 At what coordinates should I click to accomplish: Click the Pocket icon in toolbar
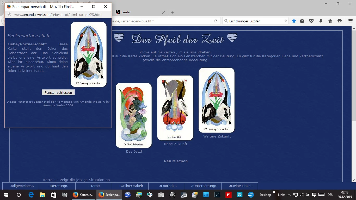(x=311, y=21)
